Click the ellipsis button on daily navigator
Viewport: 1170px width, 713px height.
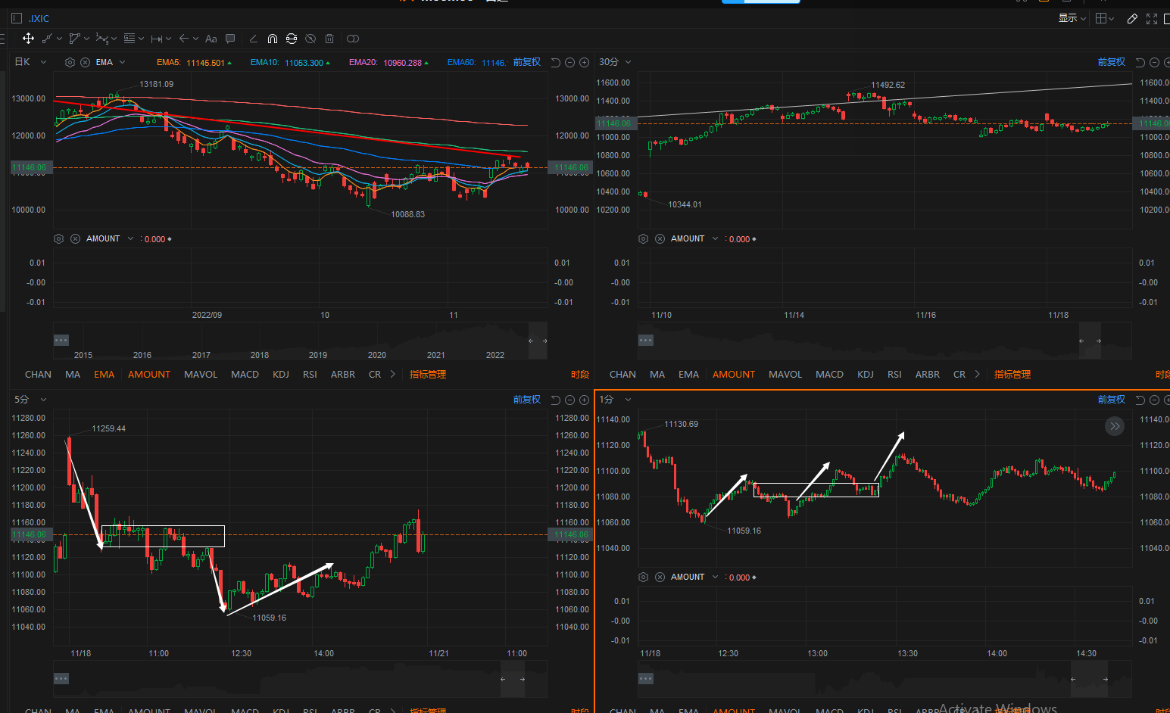(x=61, y=340)
